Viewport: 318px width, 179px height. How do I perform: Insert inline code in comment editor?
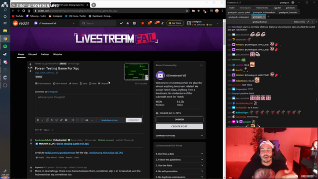point(57,120)
